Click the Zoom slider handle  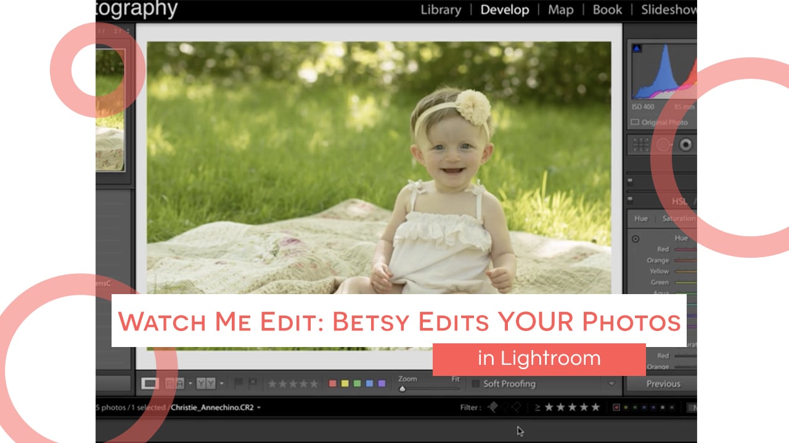pos(403,389)
